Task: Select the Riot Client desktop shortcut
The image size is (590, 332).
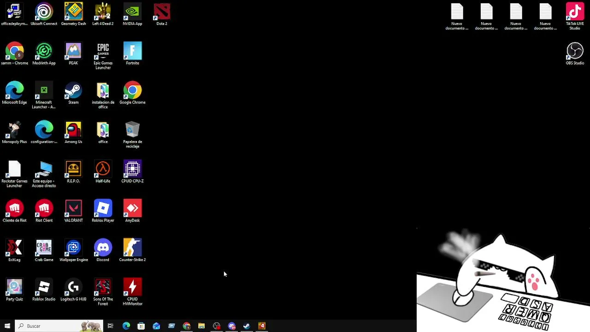Action: click(44, 211)
